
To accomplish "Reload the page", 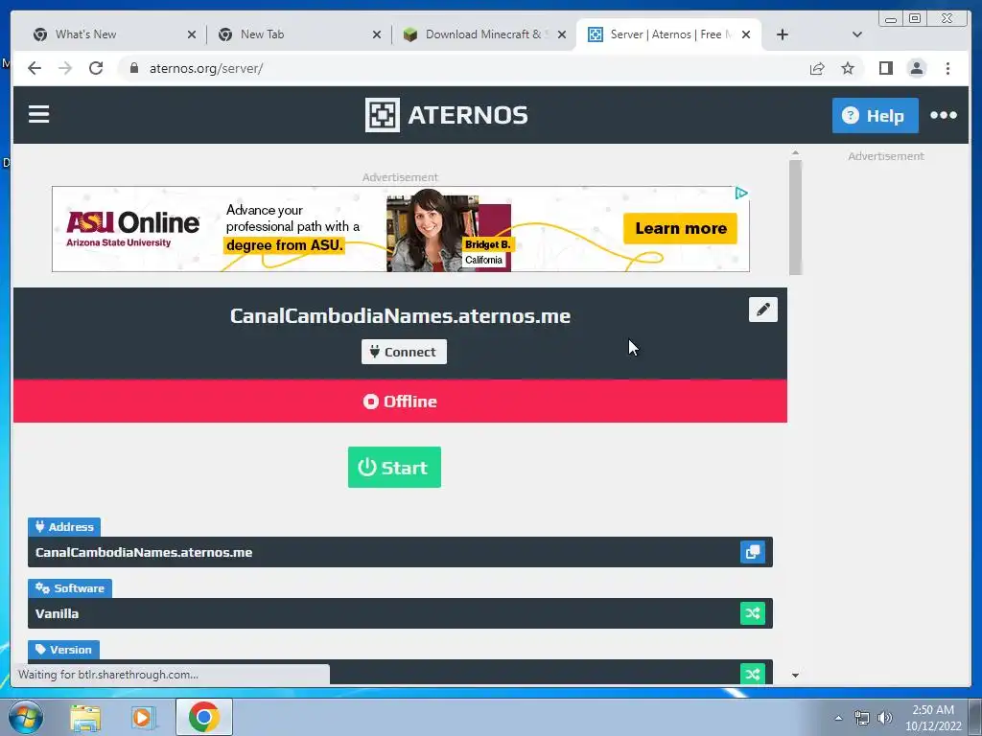I will pos(96,68).
